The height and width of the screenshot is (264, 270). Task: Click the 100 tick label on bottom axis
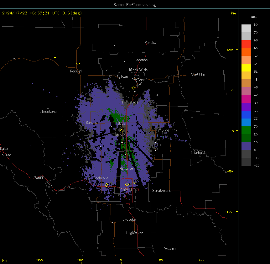(x=201, y=260)
